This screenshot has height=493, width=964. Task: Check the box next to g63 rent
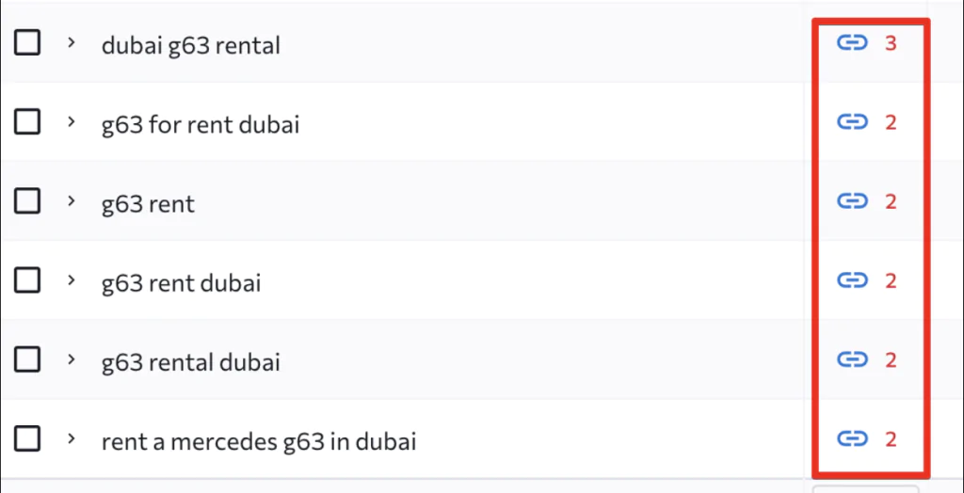[27, 201]
